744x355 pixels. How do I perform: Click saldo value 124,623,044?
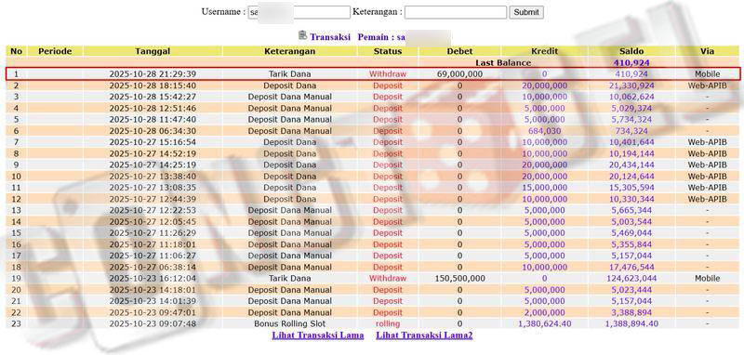(x=631, y=278)
